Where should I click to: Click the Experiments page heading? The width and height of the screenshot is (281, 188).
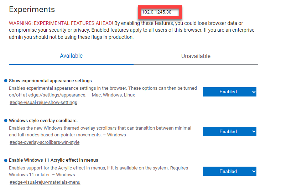pyautogui.click(x=32, y=10)
